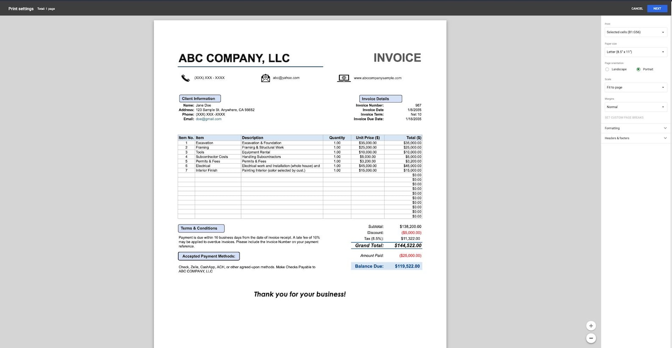Click 'Set custom page breaks' link
This screenshot has width=672, height=348.
point(624,118)
